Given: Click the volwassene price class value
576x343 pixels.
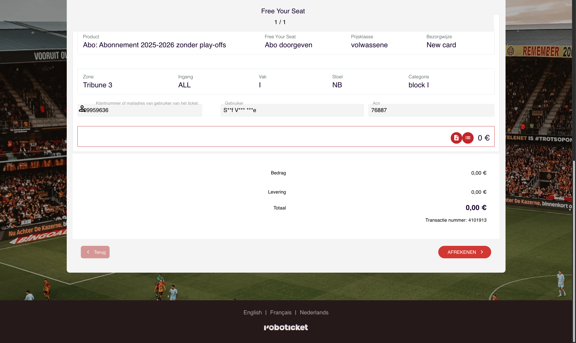Looking at the screenshot, I should click(369, 45).
